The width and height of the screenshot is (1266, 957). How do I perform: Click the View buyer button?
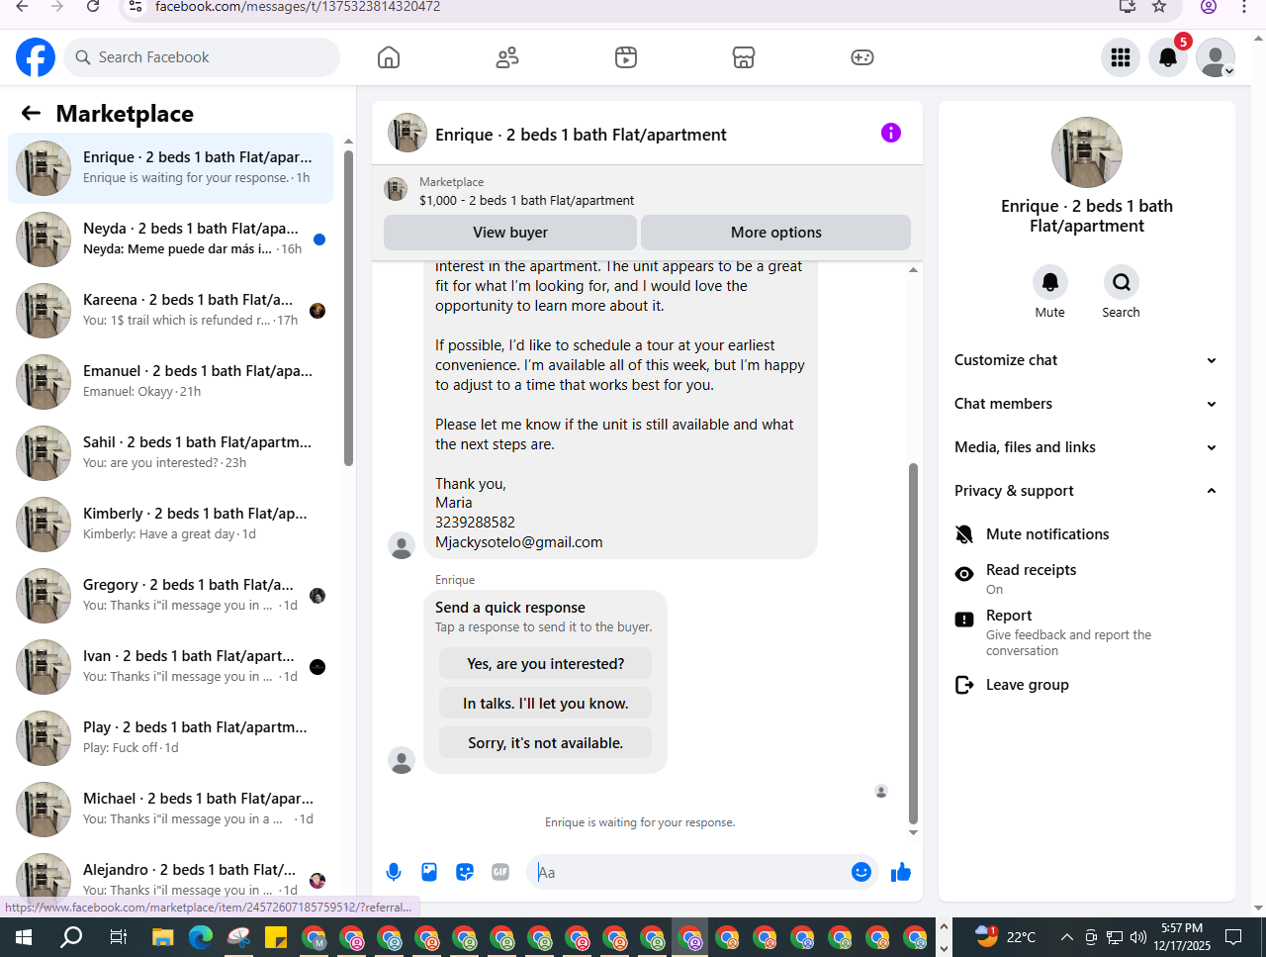click(510, 233)
